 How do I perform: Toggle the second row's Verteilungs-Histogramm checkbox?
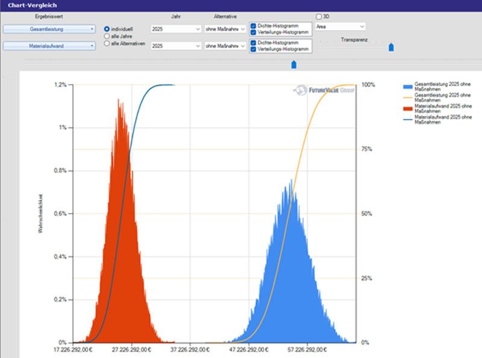tap(253, 49)
